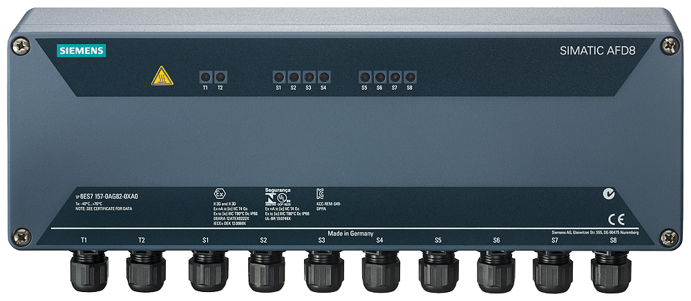Click the S4 status LED
This screenshot has width=691, height=301.
323,77
